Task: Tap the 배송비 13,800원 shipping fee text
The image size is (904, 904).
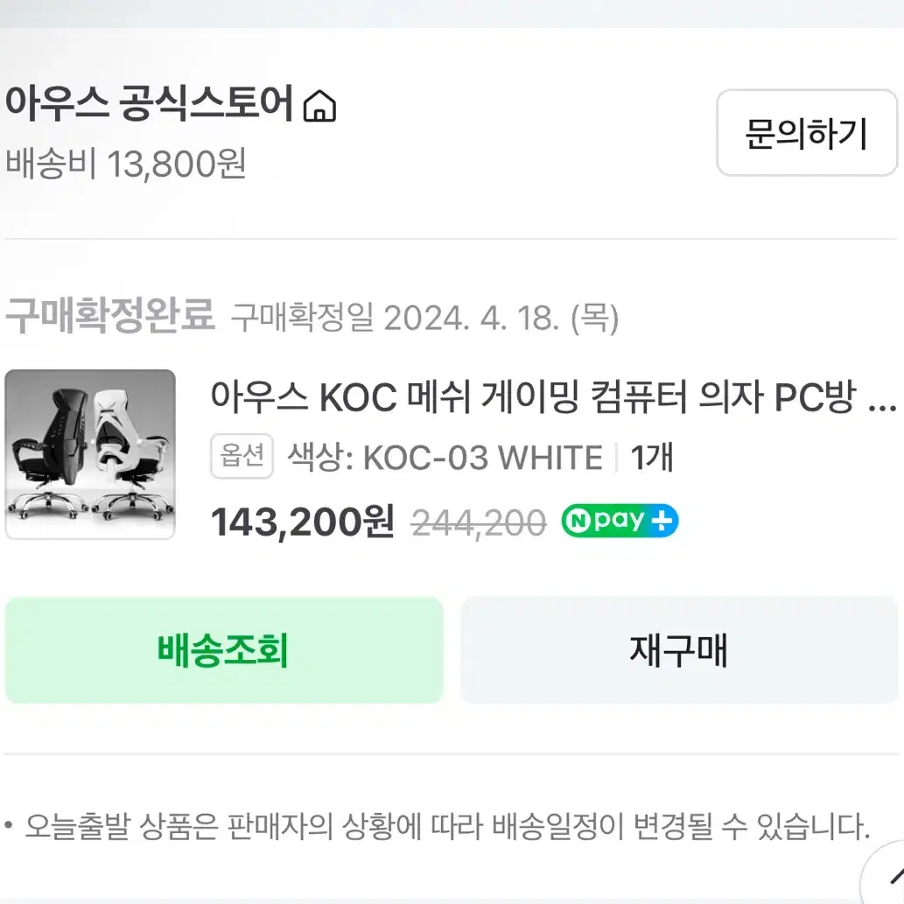Action: pos(126,164)
